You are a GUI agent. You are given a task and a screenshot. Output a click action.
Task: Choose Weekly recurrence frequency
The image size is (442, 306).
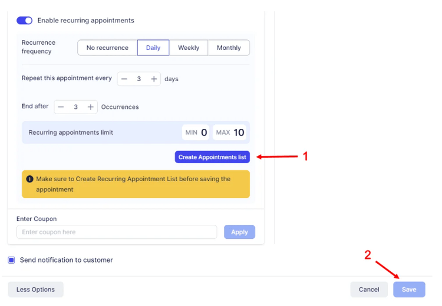[189, 48]
